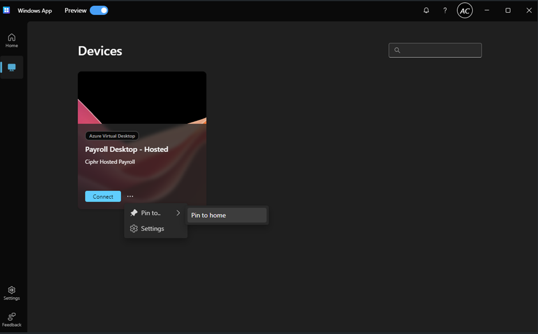The height and width of the screenshot is (334, 538).
Task: Select the Devices monitor icon in sidebar
Action: pyautogui.click(x=11, y=68)
